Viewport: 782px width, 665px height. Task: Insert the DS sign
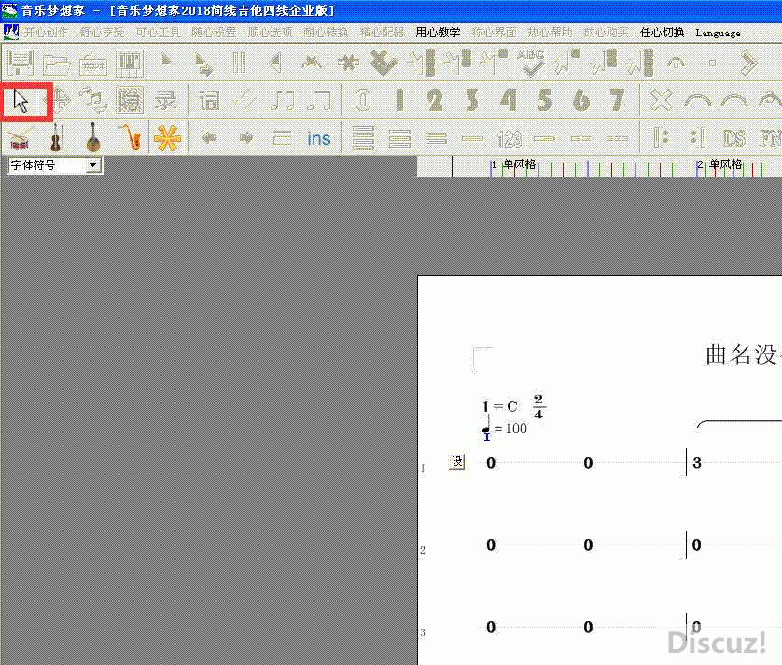point(734,138)
